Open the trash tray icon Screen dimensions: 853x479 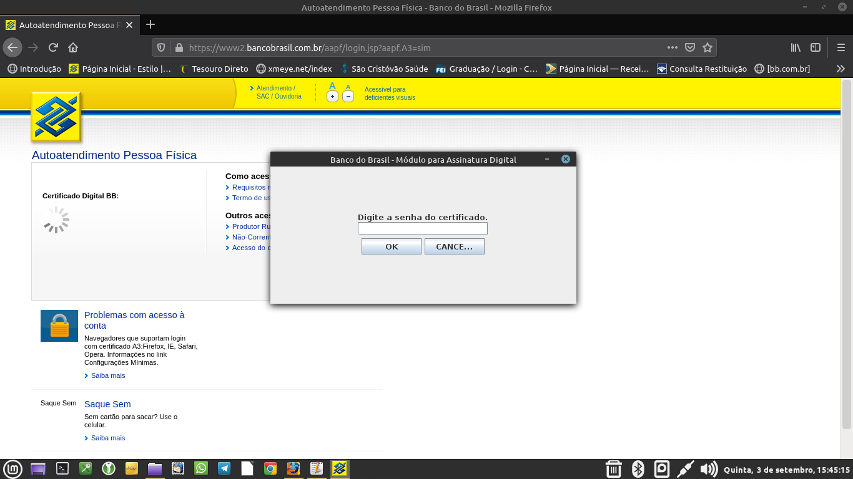coord(614,469)
